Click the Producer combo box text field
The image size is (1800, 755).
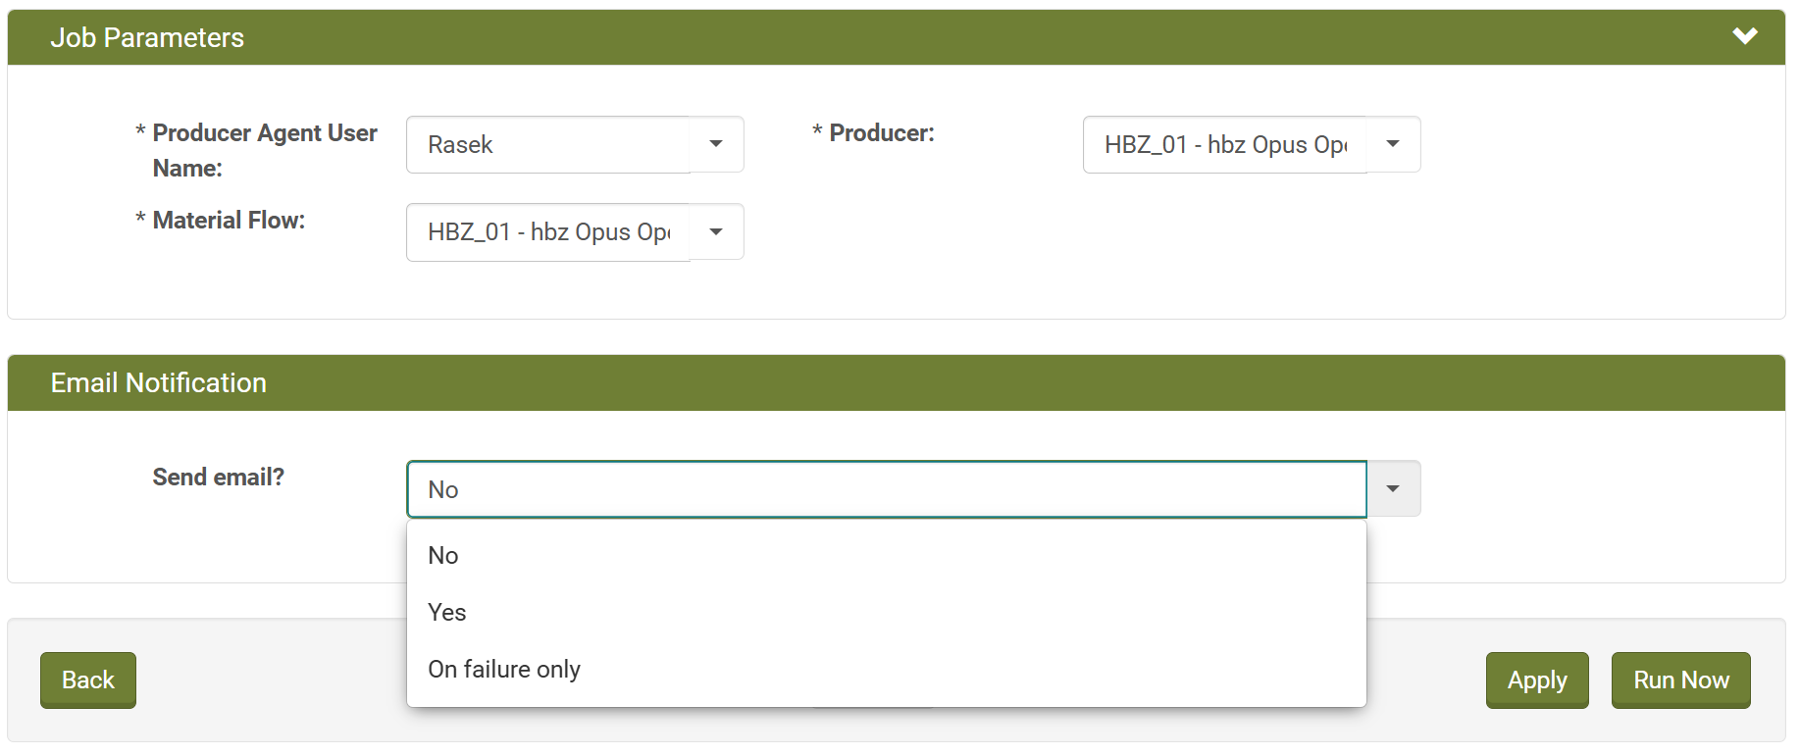[1224, 145]
